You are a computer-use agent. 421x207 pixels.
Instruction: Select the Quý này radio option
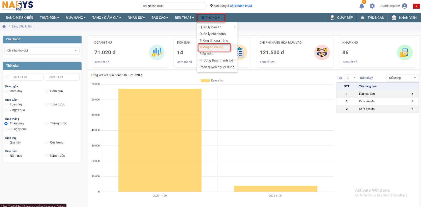click(6, 142)
